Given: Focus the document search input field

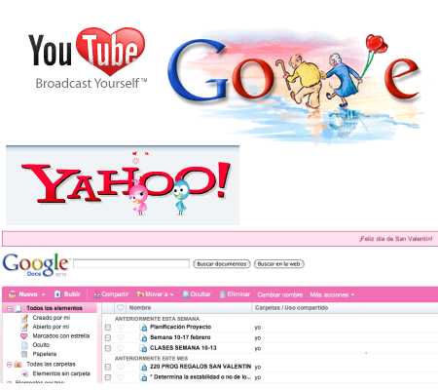Looking at the screenshot, I should pyautogui.click(x=131, y=263).
